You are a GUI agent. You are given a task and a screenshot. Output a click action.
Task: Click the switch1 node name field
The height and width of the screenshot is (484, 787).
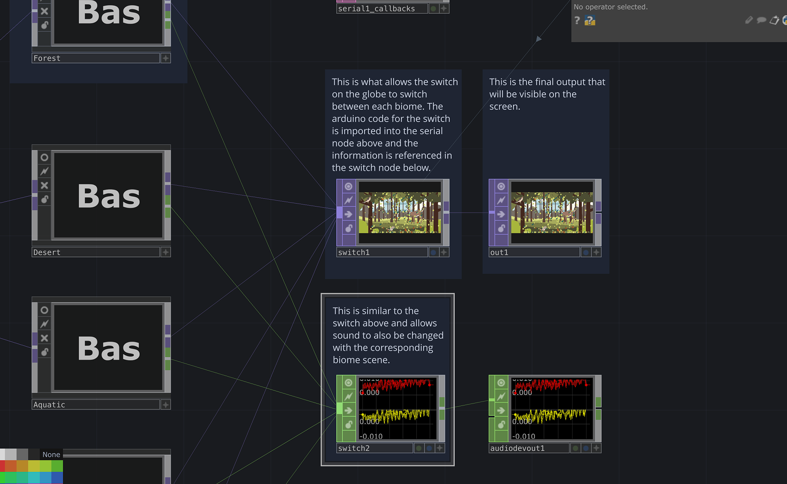(381, 252)
